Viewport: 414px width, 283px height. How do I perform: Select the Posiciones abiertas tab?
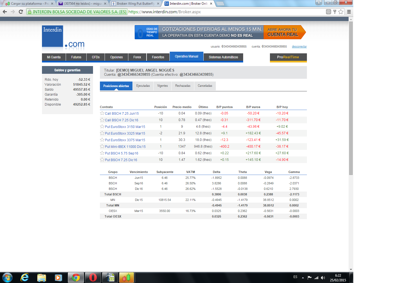pyautogui.click(x=116, y=86)
